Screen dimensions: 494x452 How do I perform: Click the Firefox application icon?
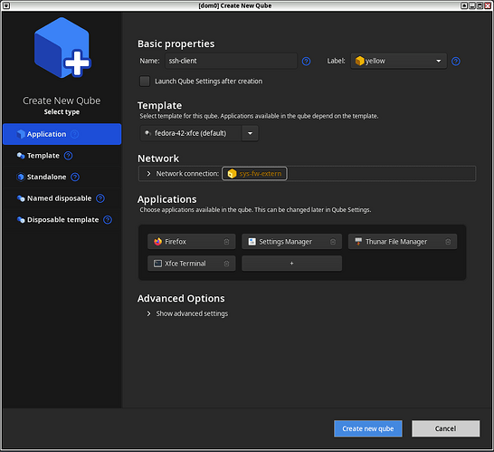[x=157, y=242]
